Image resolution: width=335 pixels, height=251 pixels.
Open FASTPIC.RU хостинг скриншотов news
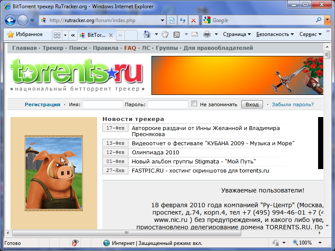click(200, 170)
